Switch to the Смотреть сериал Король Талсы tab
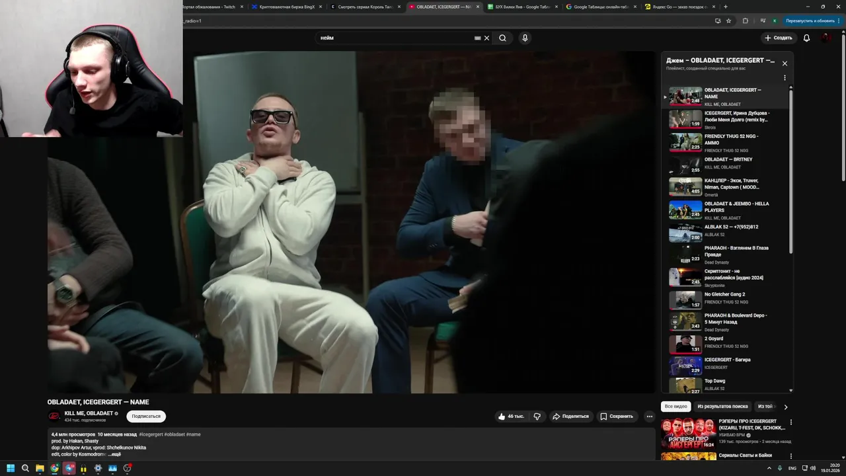The image size is (846, 476). [365, 7]
